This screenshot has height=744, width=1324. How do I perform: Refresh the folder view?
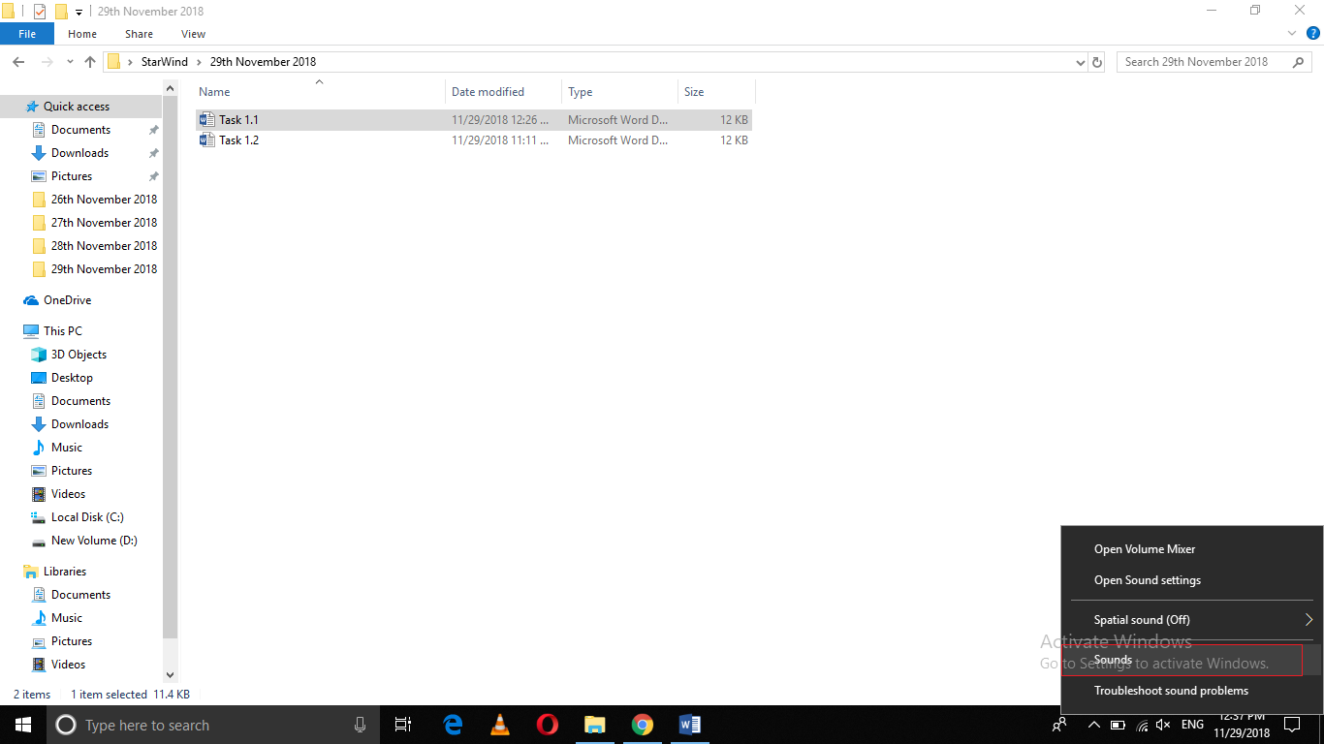[x=1096, y=61]
